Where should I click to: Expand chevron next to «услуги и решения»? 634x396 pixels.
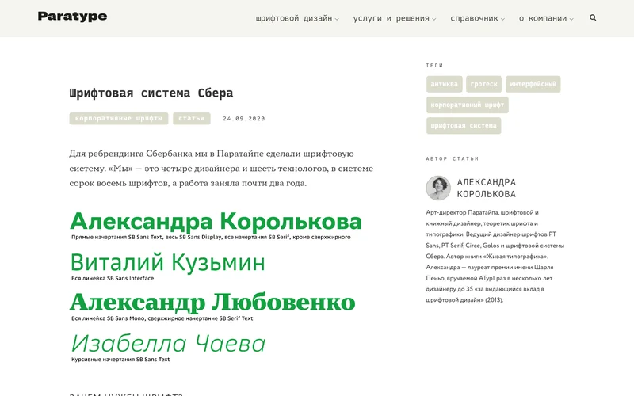point(433,19)
